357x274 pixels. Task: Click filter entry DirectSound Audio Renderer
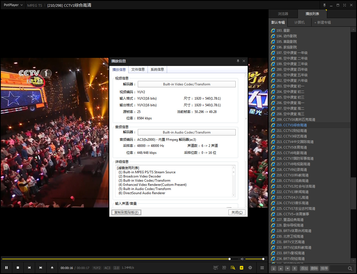(142, 193)
